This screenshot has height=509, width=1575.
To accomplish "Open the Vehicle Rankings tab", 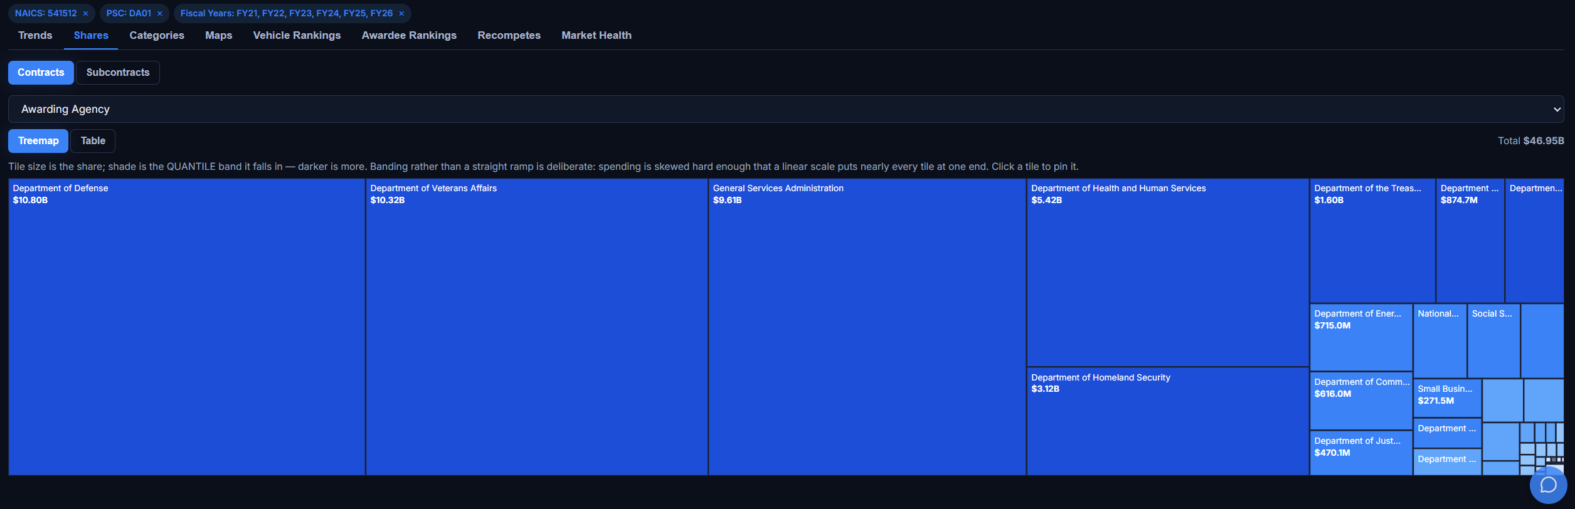I will [x=297, y=36].
